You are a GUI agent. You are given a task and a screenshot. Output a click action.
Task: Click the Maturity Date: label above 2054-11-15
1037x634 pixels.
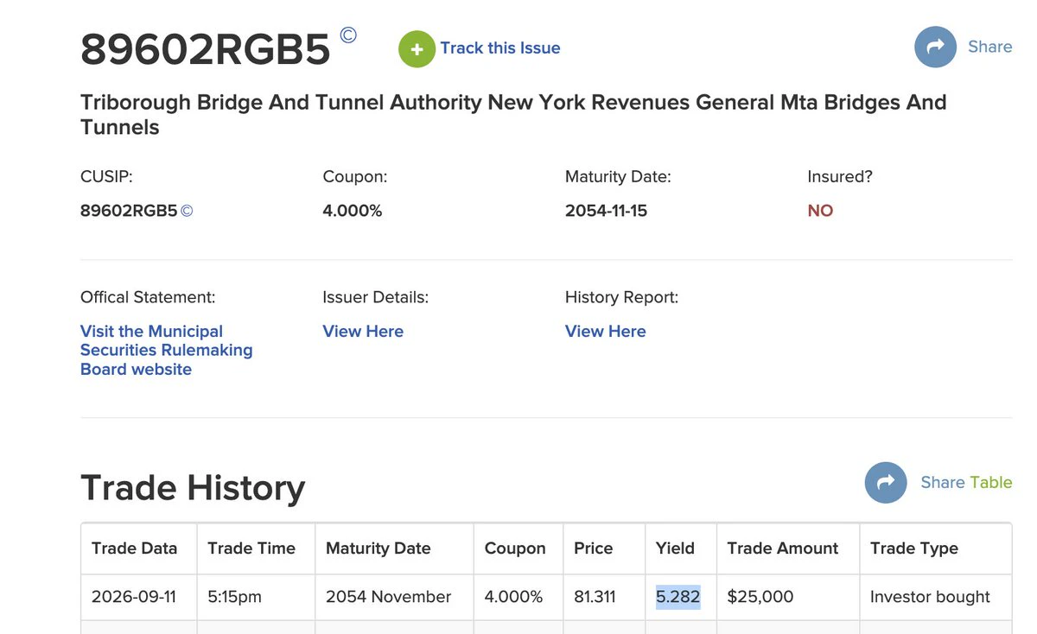(x=618, y=176)
